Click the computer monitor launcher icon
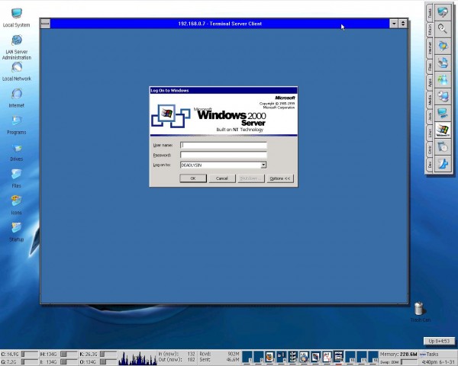 click(x=443, y=113)
